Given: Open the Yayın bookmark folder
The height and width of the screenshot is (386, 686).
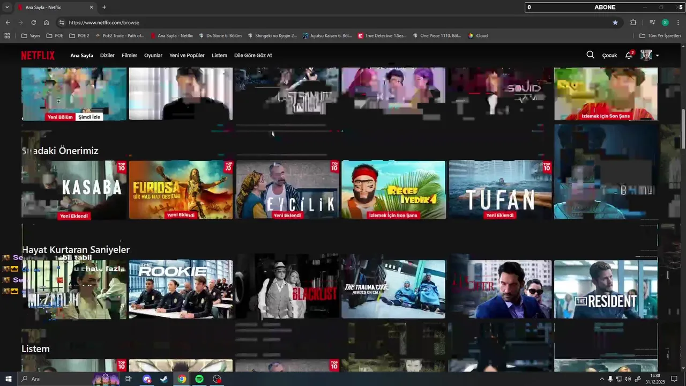Looking at the screenshot, I should point(31,36).
